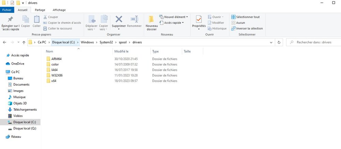Pin folder with Épingler à l'accès rapide
This screenshot has height=149, width=341.
click(x=10, y=22)
